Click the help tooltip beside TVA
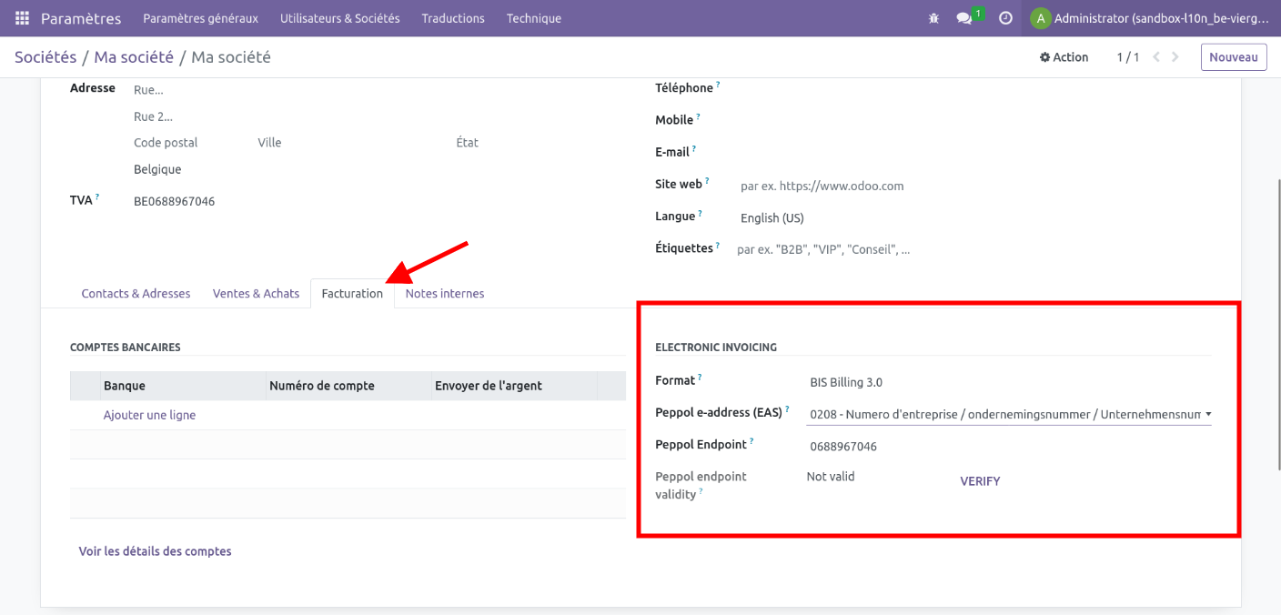 point(97,197)
